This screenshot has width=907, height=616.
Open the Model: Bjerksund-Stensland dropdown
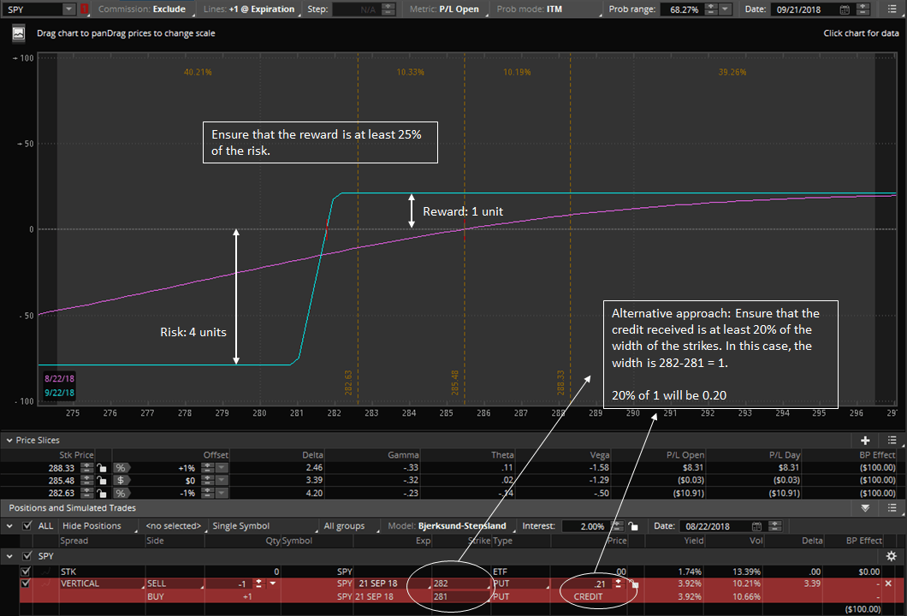448,525
